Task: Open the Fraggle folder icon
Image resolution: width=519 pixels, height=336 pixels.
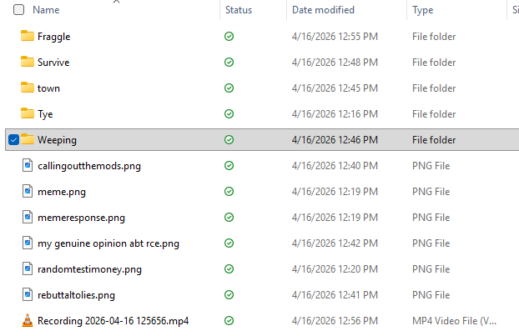Action: (x=28, y=36)
